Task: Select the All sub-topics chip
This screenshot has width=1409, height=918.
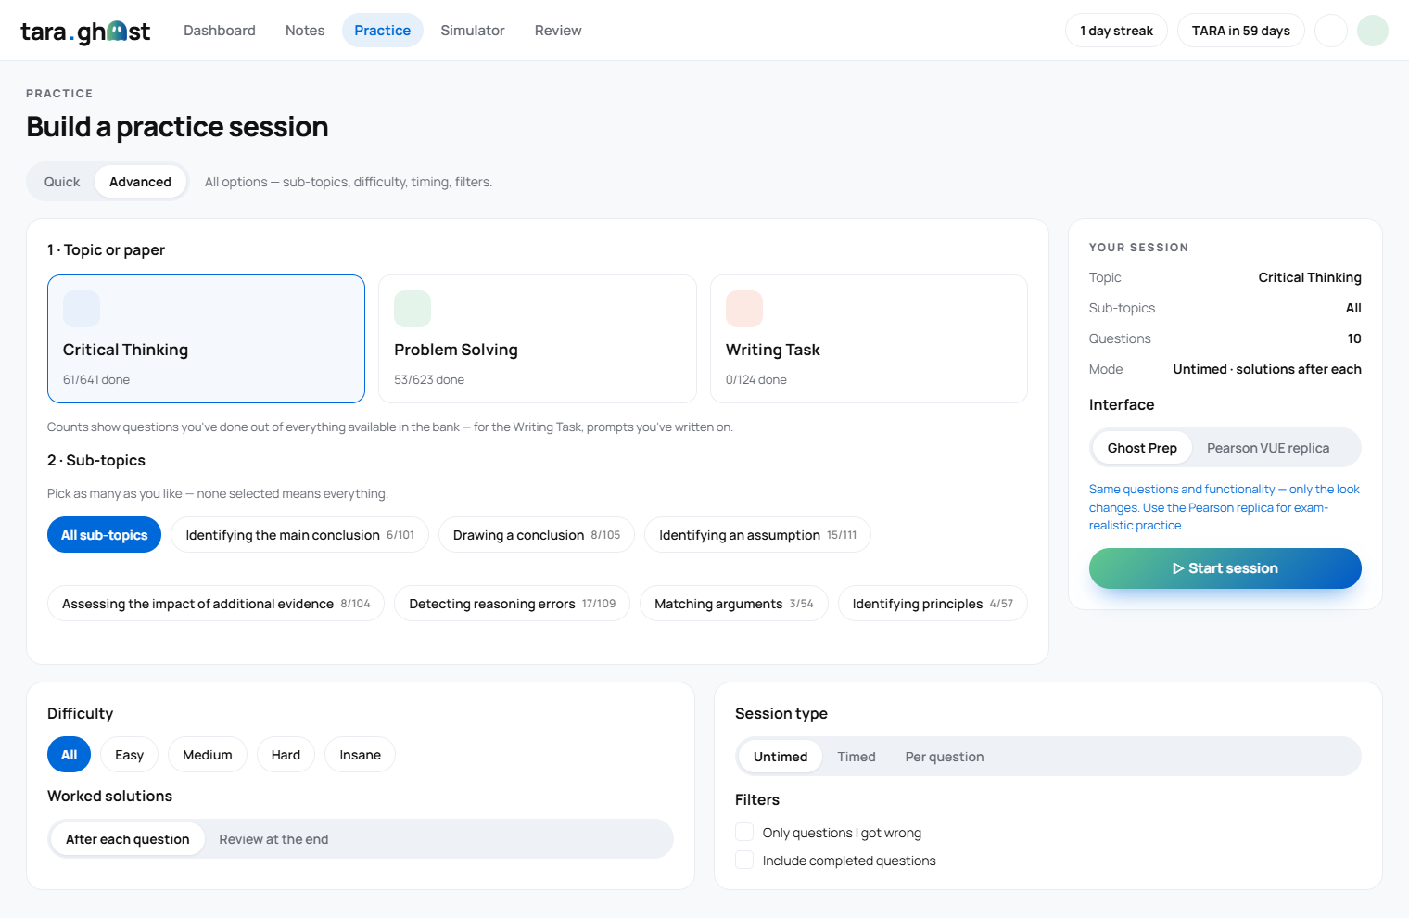Action: coord(104,535)
